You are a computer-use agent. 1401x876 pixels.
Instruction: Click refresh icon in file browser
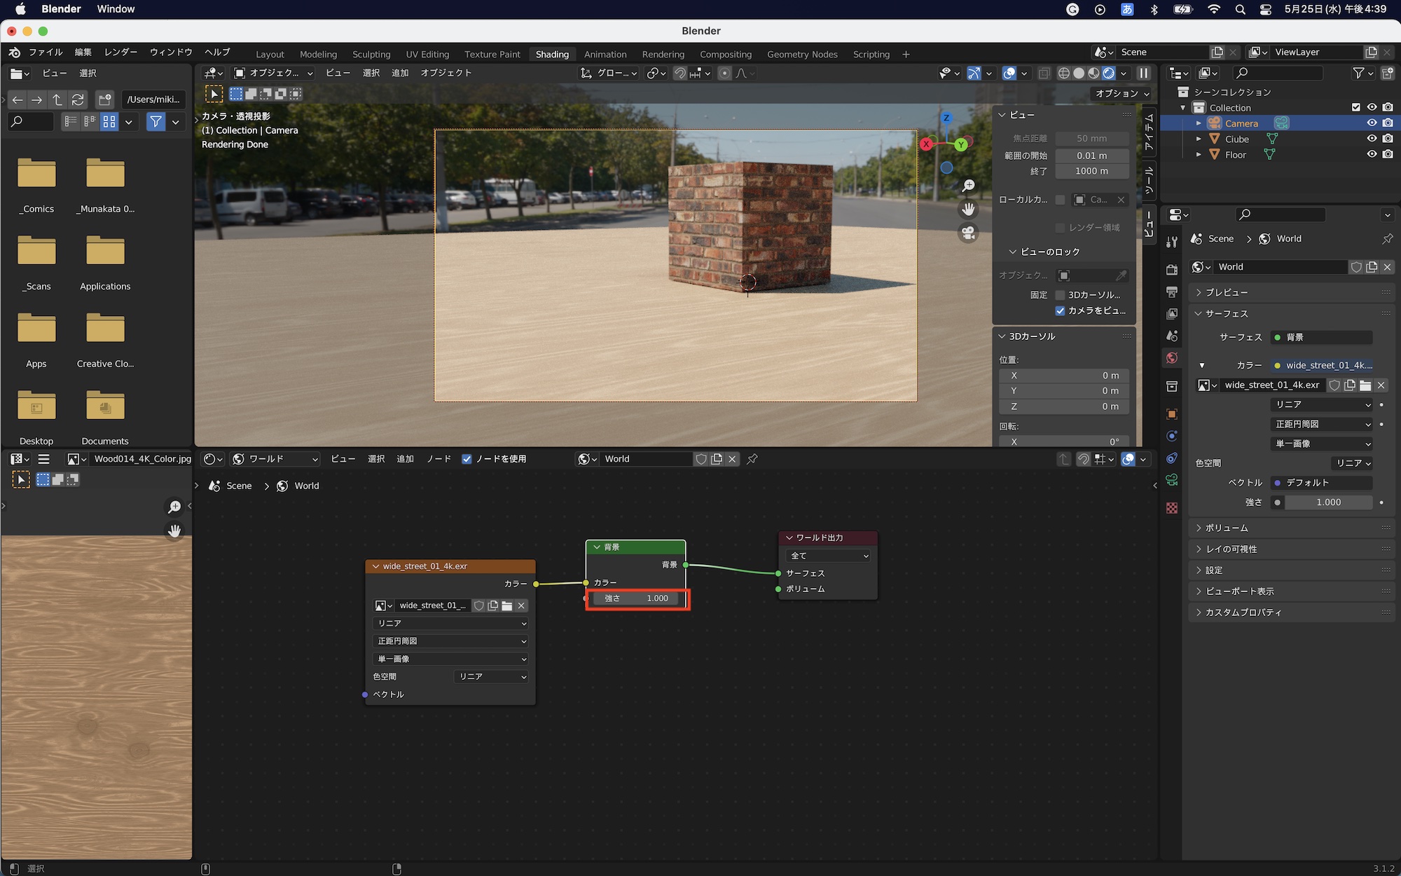click(78, 100)
